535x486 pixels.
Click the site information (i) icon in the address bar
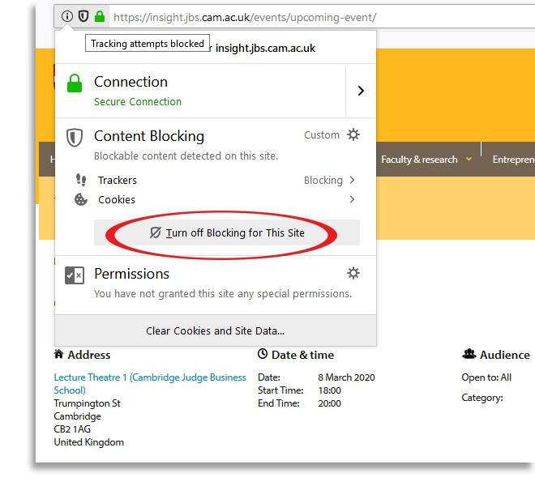pos(67,16)
